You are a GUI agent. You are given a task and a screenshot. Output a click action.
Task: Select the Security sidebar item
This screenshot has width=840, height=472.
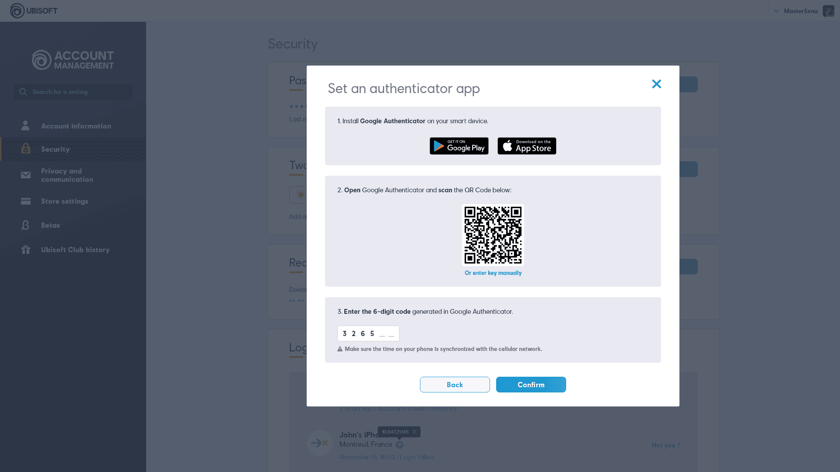(55, 149)
